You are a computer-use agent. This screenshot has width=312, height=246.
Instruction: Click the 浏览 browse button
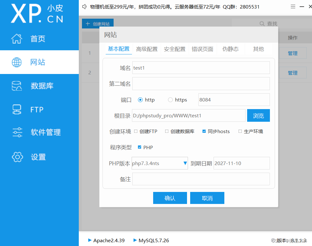click(x=259, y=115)
